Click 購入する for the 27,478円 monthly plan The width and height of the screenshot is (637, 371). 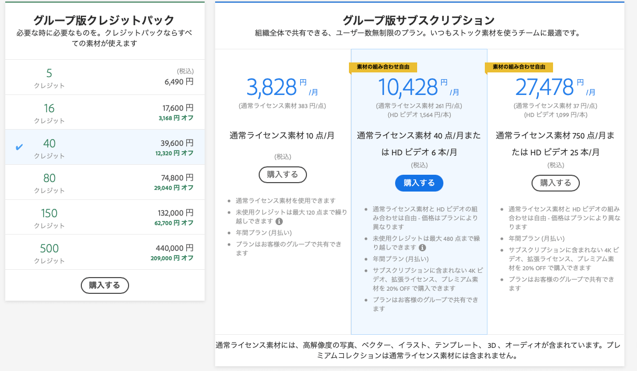pos(555,183)
